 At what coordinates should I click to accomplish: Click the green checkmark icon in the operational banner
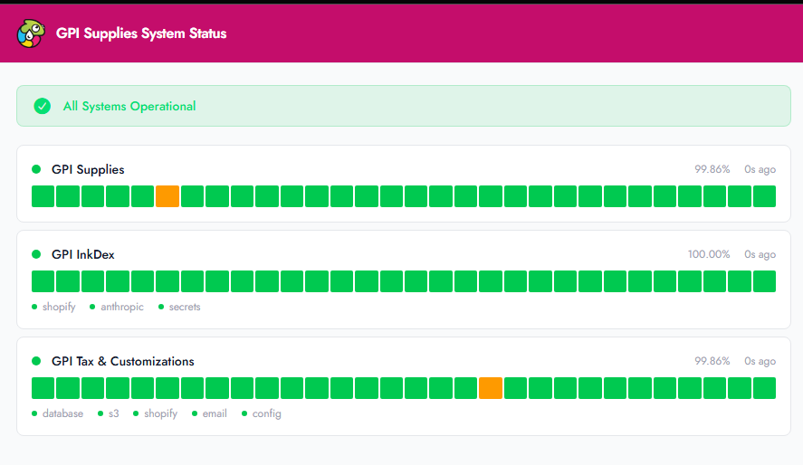click(42, 106)
